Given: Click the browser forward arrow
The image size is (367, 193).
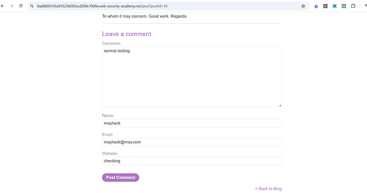Looking at the screenshot, I should pos(12,6).
